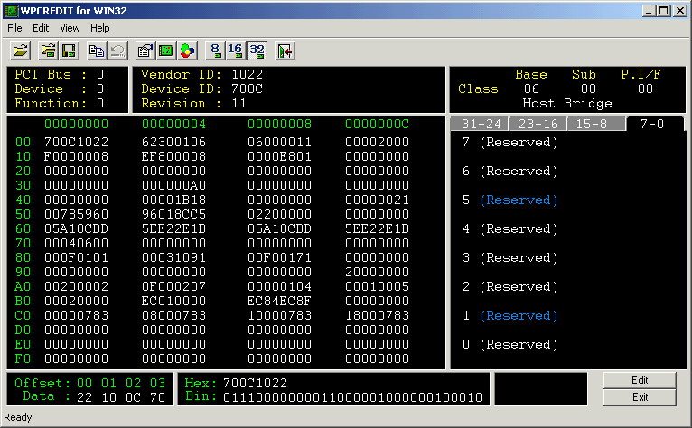Select register value 18000783
This screenshot has width=692, height=428.
(378, 315)
